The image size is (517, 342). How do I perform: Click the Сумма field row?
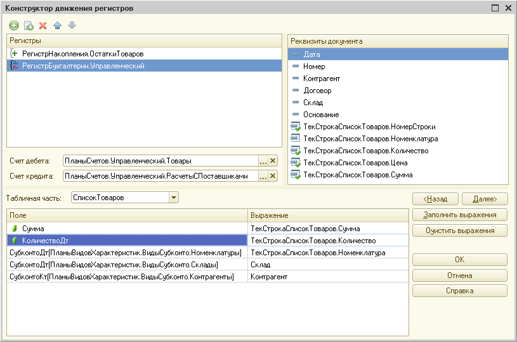point(33,228)
